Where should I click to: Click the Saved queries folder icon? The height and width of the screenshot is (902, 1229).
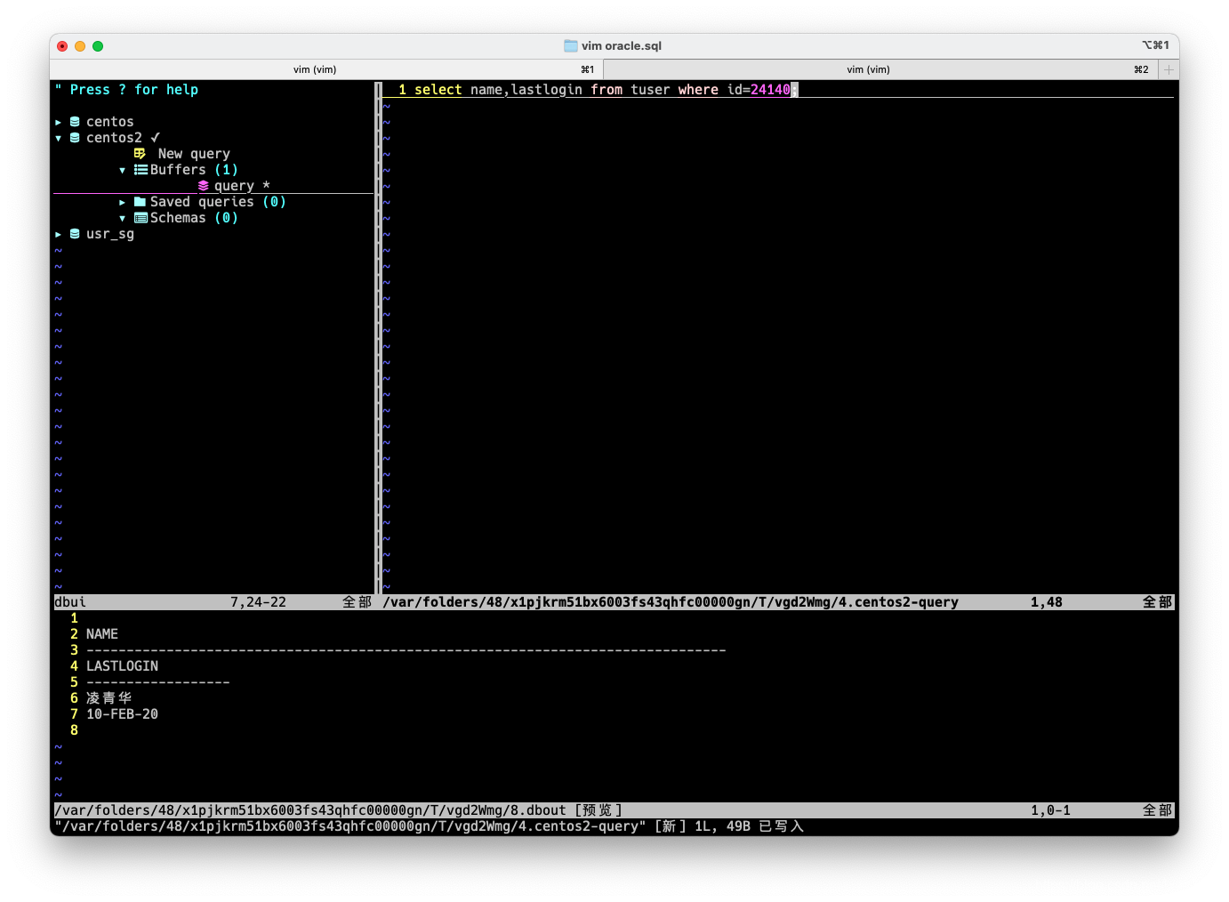coord(140,202)
